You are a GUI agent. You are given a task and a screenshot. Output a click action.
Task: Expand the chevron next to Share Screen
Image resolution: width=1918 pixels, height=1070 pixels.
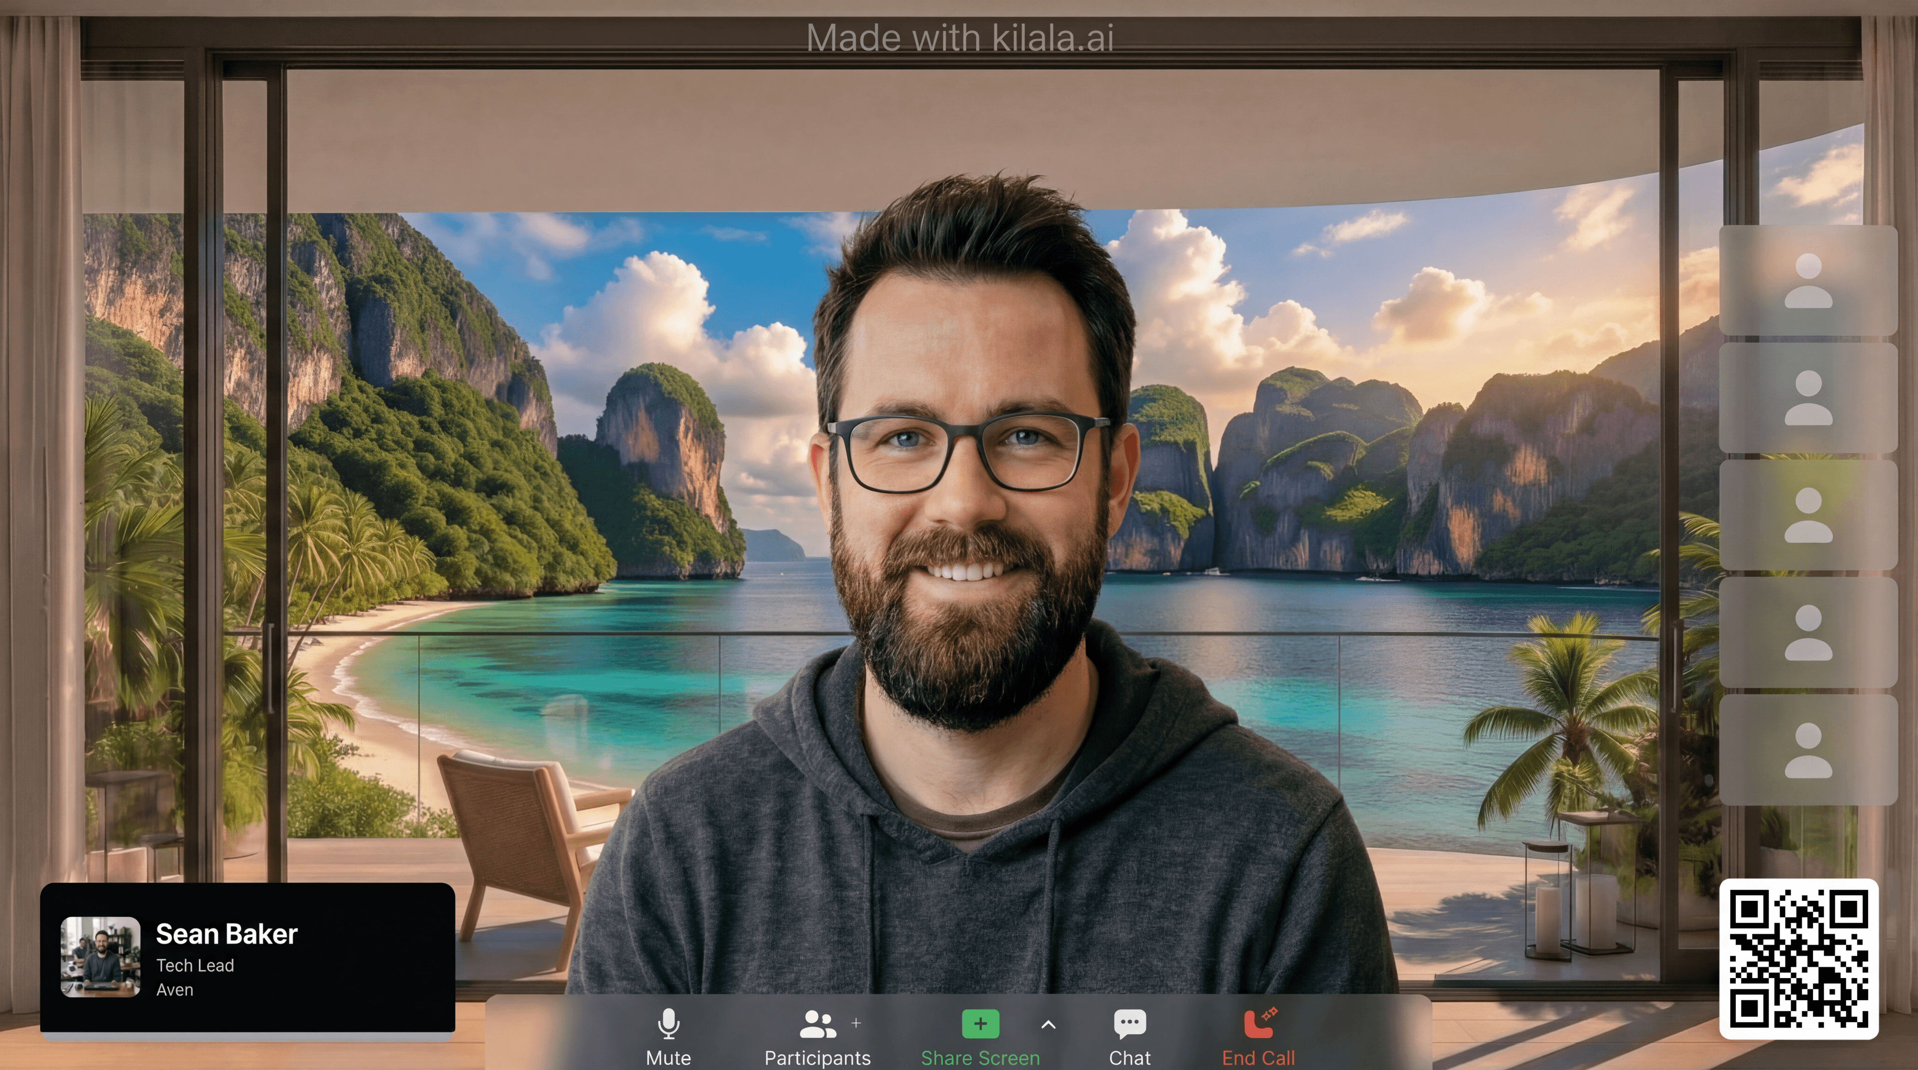pyautogui.click(x=1047, y=1025)
